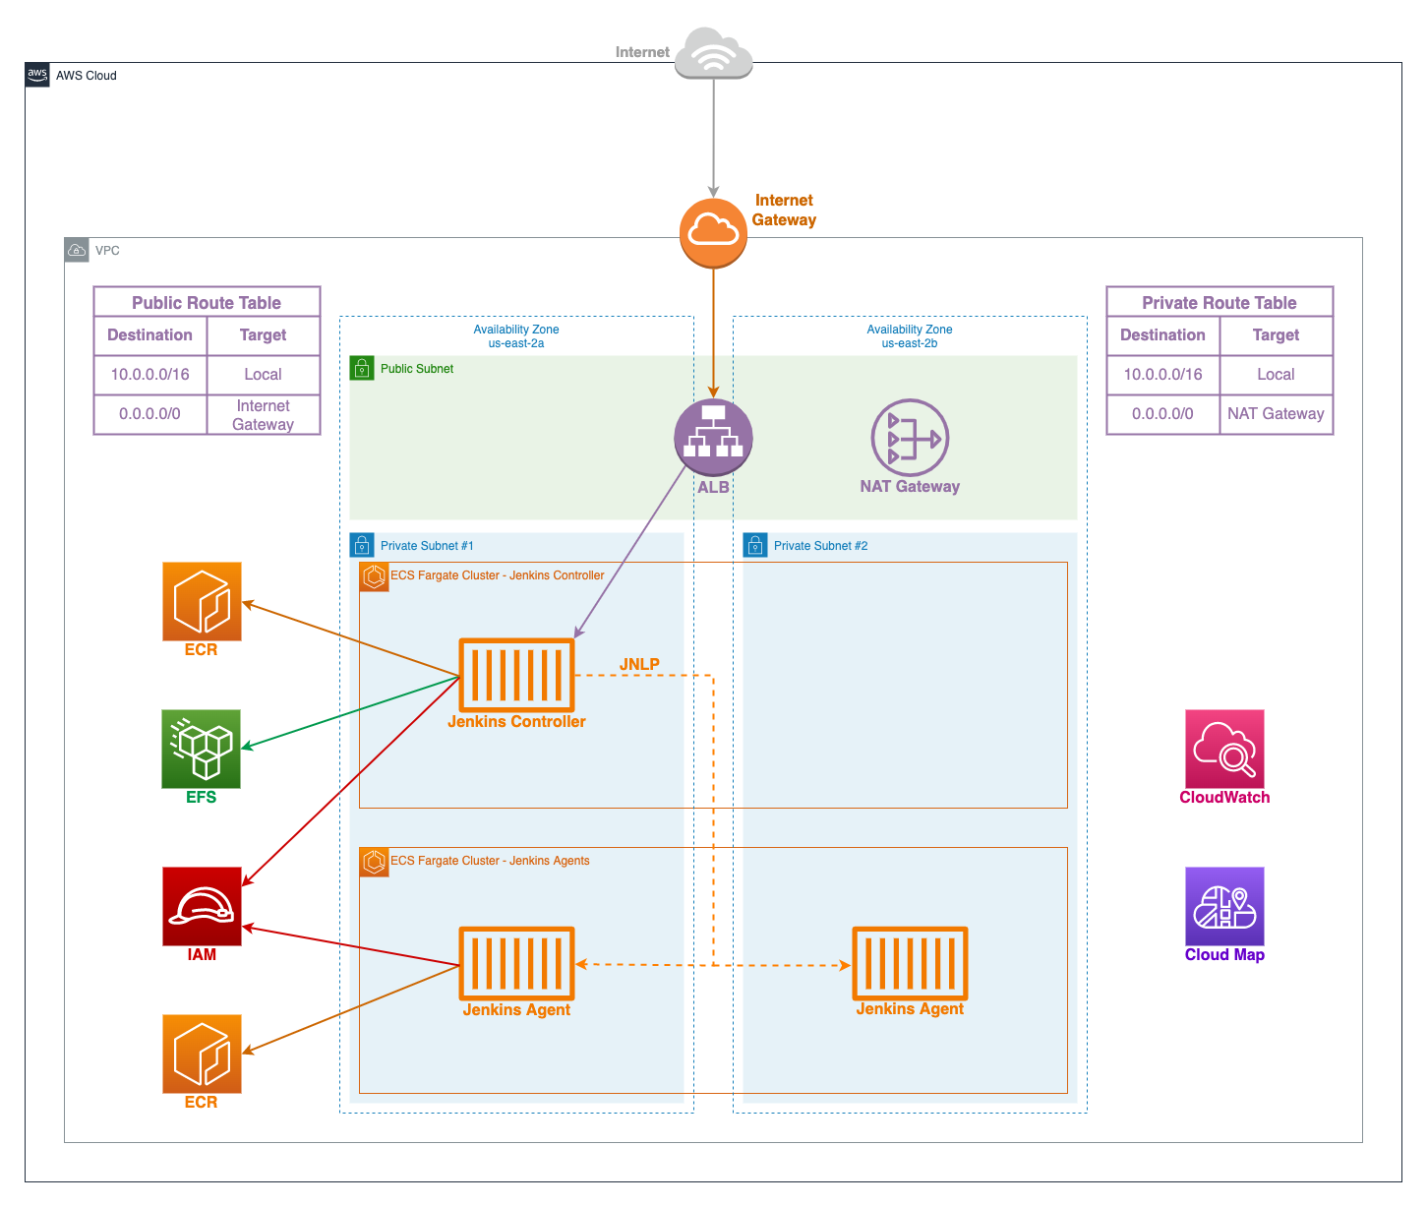Click the AWS logo badge
The image size is (1428, 1207).
click(37, 75)
